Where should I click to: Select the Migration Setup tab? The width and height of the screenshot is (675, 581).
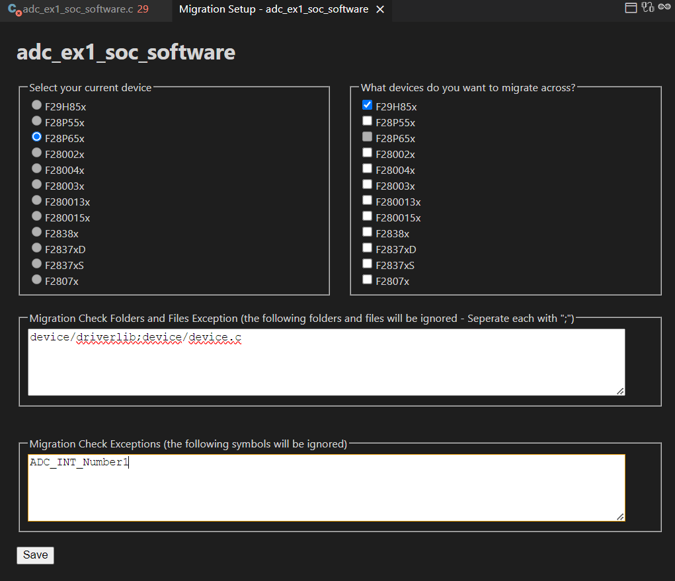[273, 10]
